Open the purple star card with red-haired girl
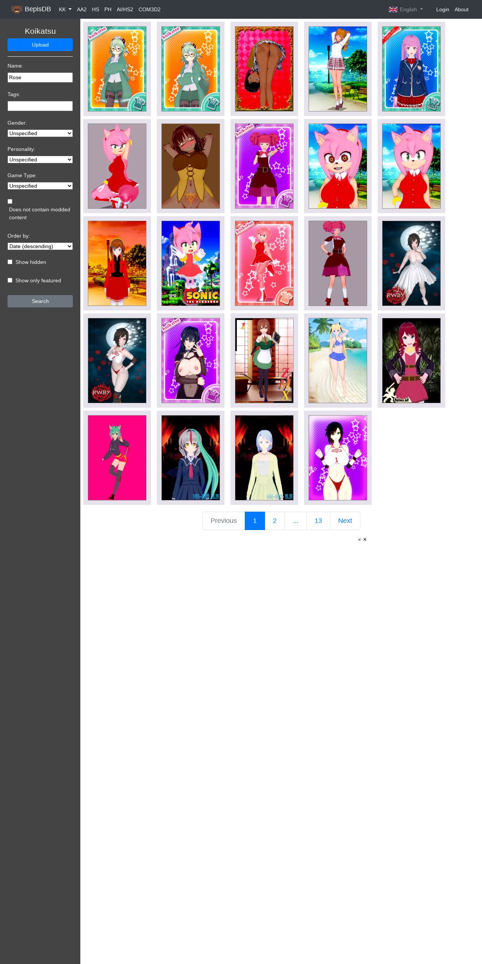The width and height of the screenshot is (482, 964). click(264, 166)
